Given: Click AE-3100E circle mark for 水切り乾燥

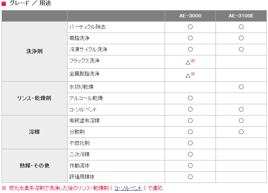Looking at the screenshot, I should [241, 87].
